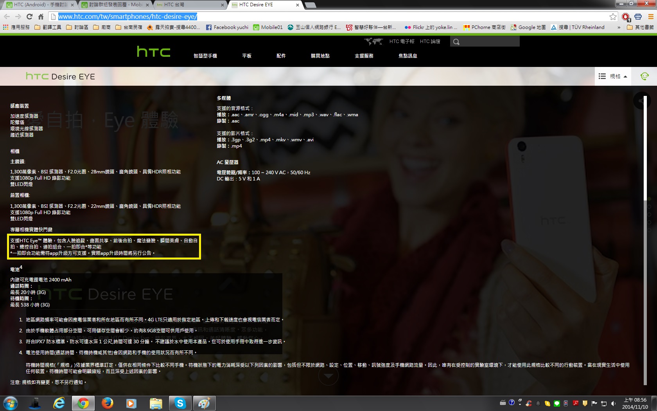This screenshot has width=657, height=411.
Task: Open the Windows Start menu
Action: tap(10, 403)
